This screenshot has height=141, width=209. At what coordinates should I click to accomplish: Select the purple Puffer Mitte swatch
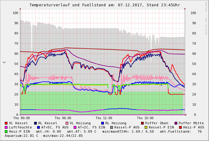pyautogui.click(x=176, y=123)
